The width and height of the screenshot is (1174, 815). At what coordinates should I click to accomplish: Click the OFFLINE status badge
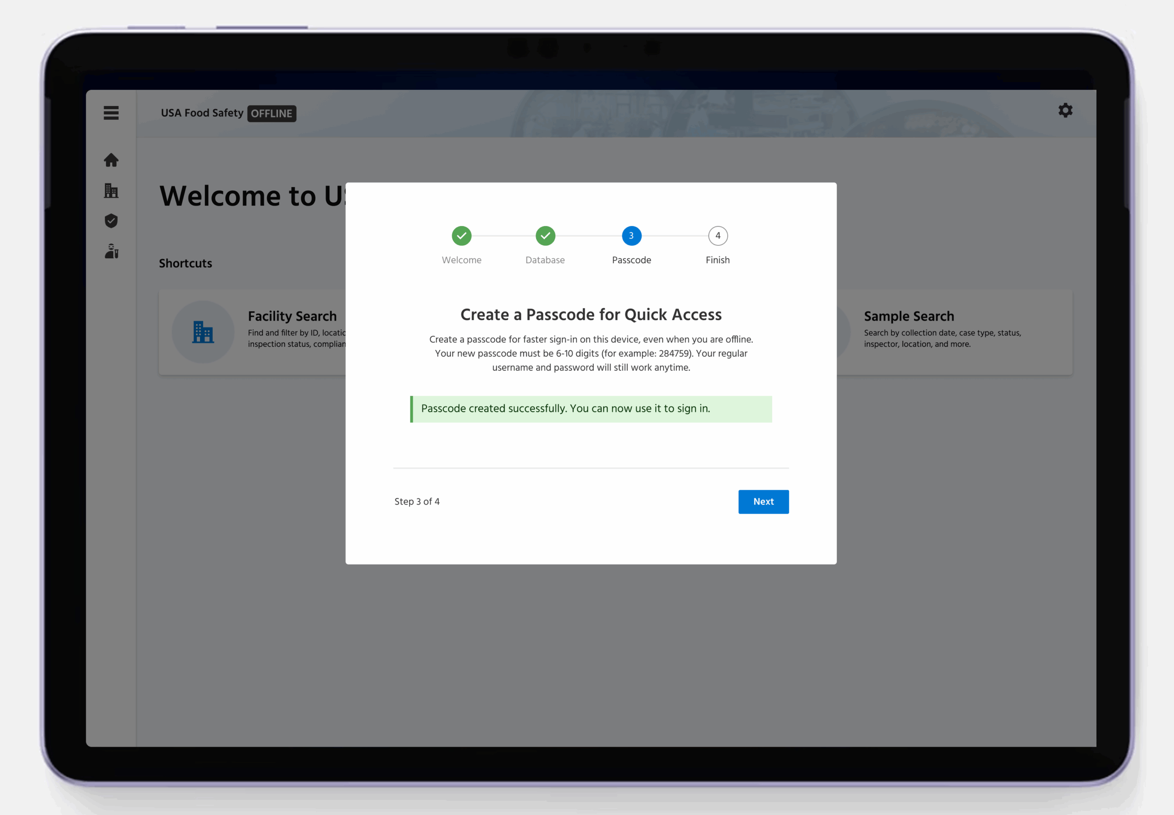point(271,113)
